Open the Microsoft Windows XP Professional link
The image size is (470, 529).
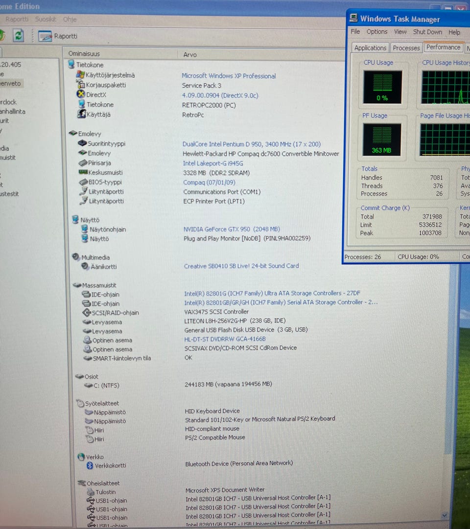point(229,76)
